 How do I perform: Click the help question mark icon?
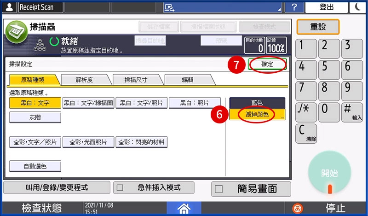[294, 7]
